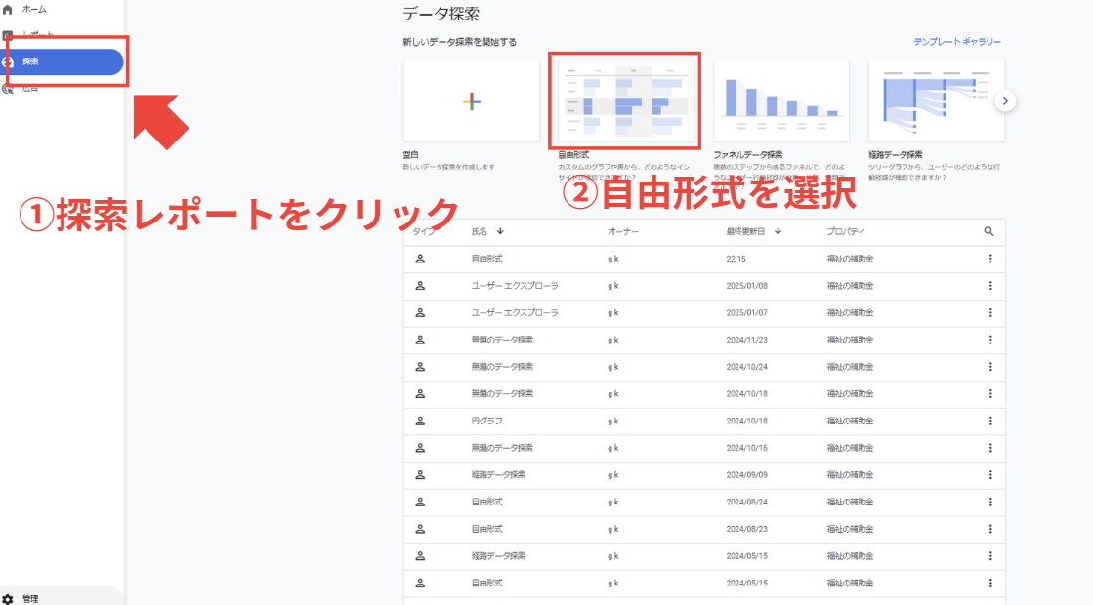Click the person type icon in the 2025/01/08 row
The image size is (1093, 605).
pos(420,286)
